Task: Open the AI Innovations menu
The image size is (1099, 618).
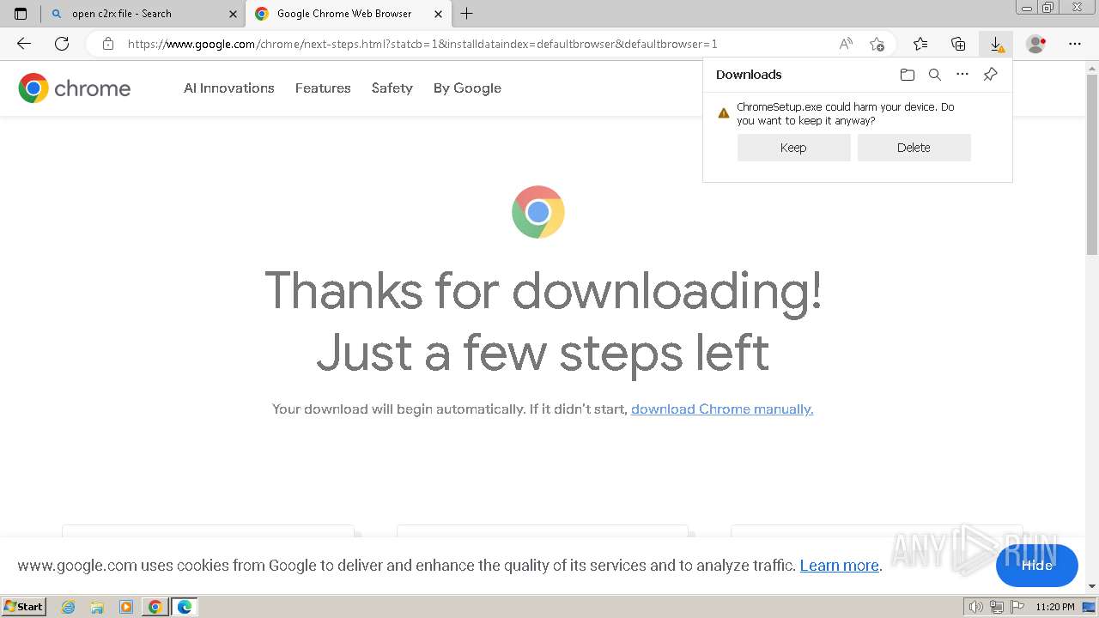Action: (x=229, y=88)
